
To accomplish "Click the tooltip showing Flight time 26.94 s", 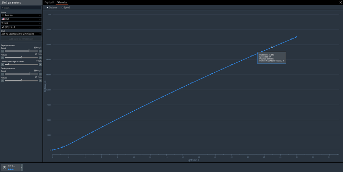I will tap(272, 58).
